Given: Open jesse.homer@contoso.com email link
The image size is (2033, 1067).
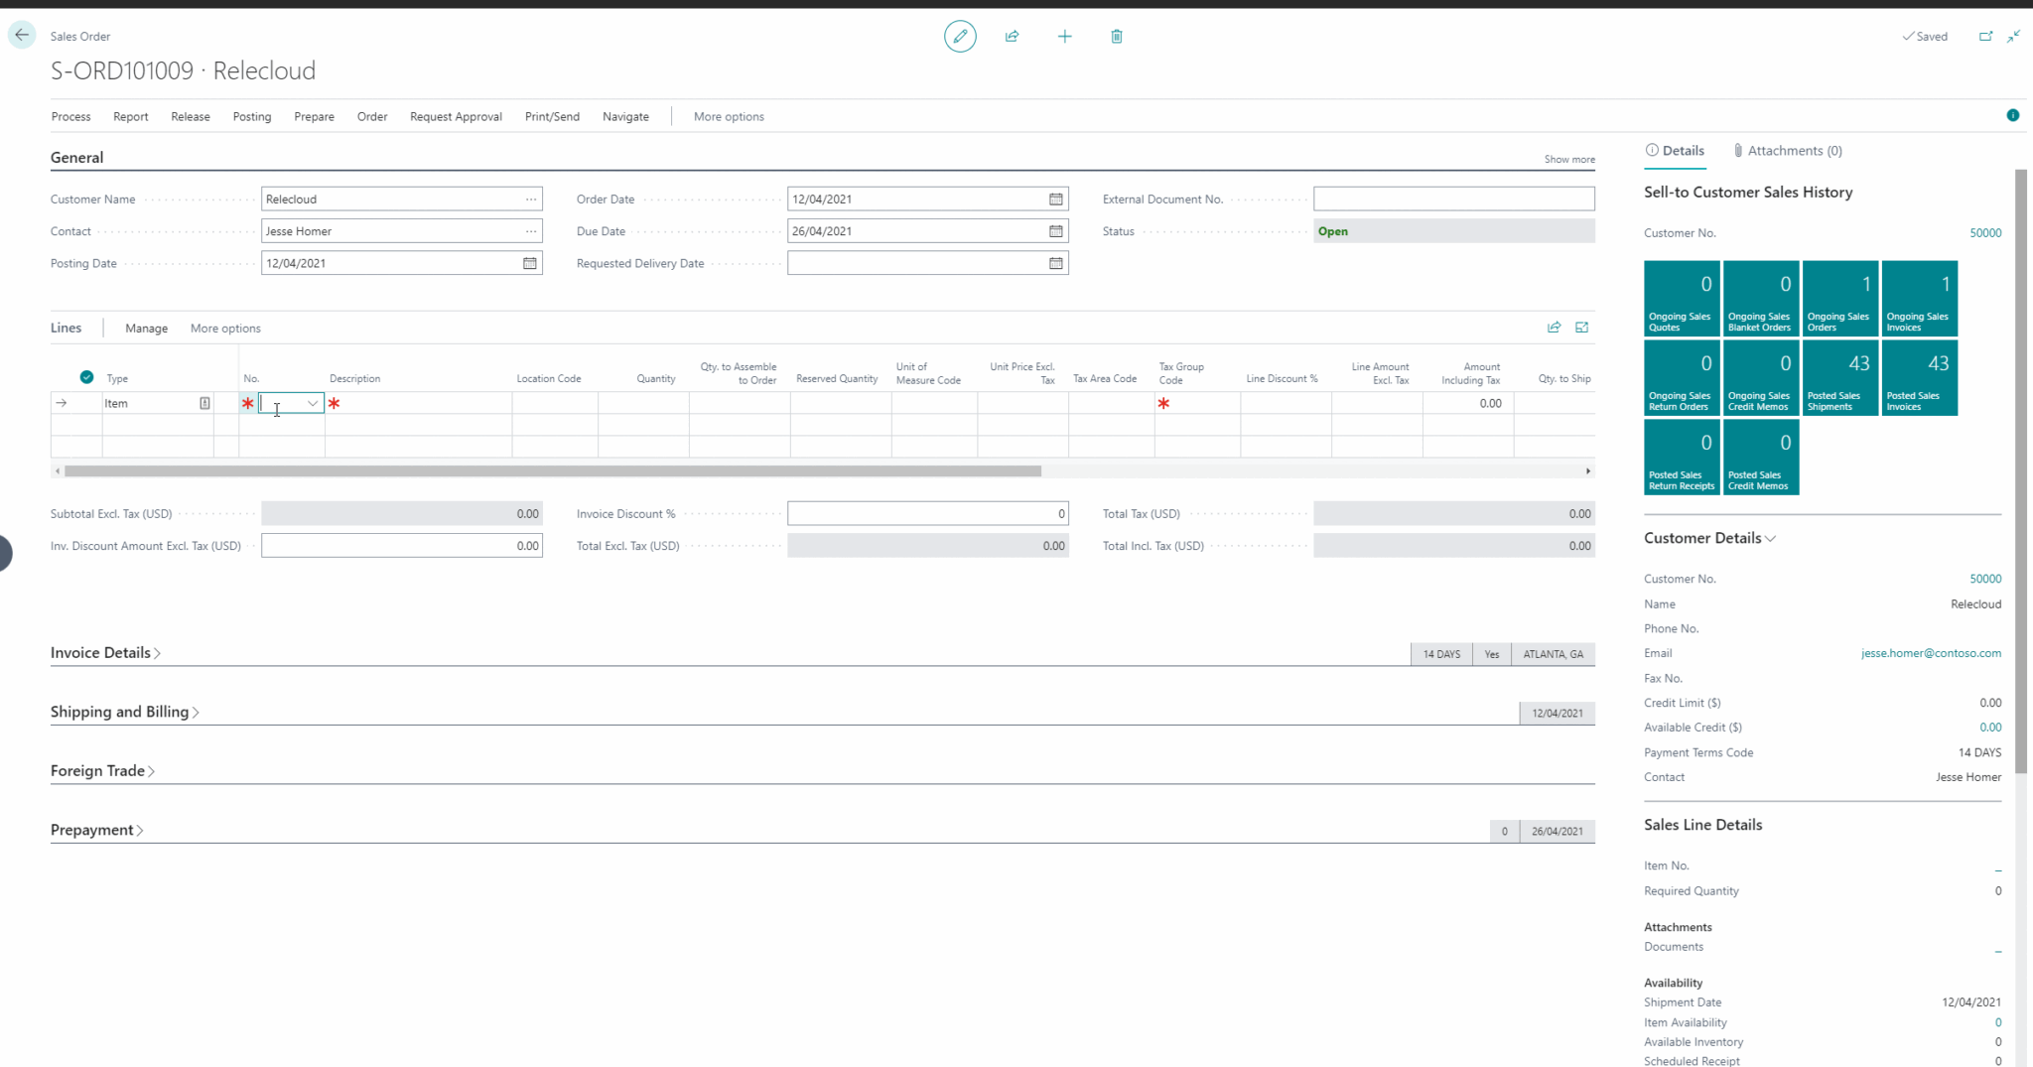Looking at the screenshot, I should pos(1931,652).
